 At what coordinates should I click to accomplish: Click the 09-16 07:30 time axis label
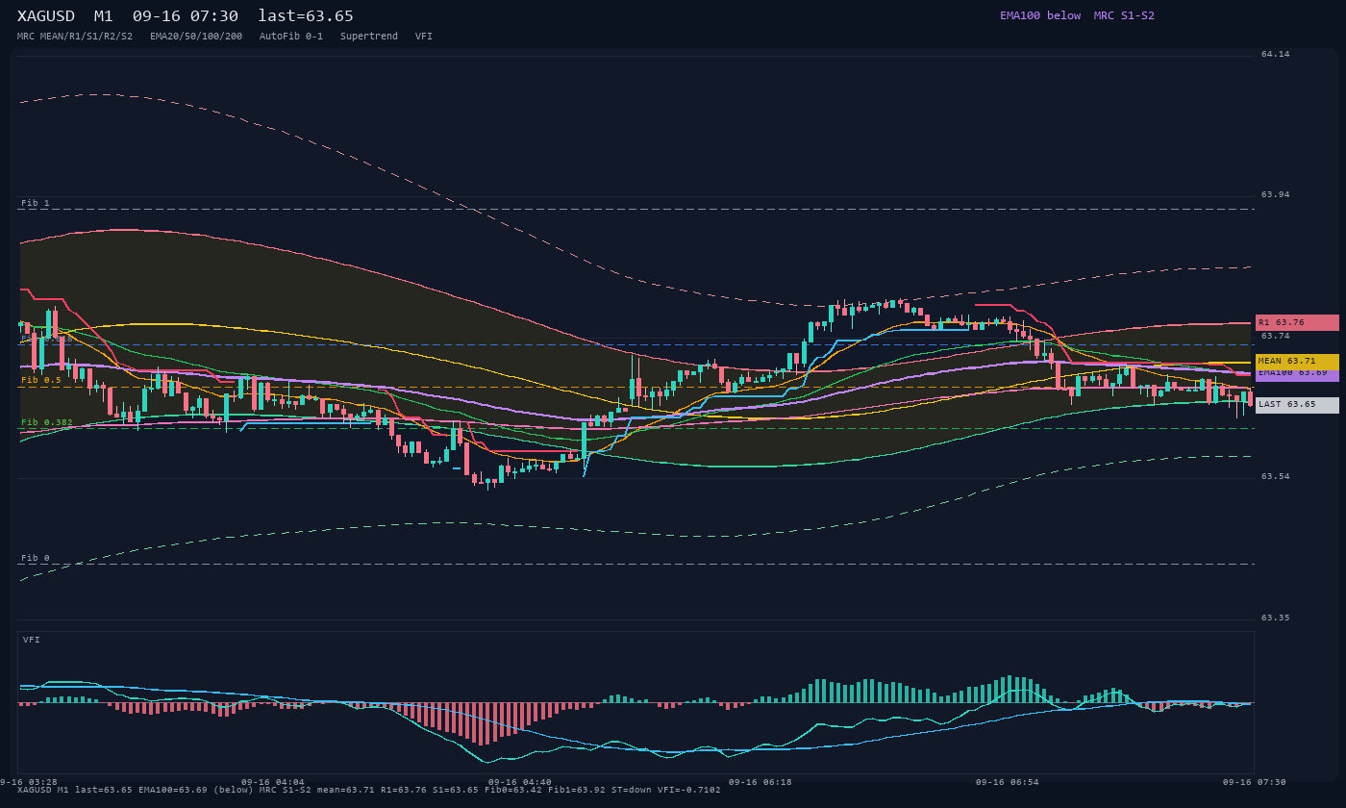(x=1255, y=782)
